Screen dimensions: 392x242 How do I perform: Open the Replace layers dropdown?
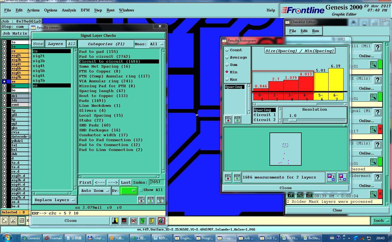[54, 200]
